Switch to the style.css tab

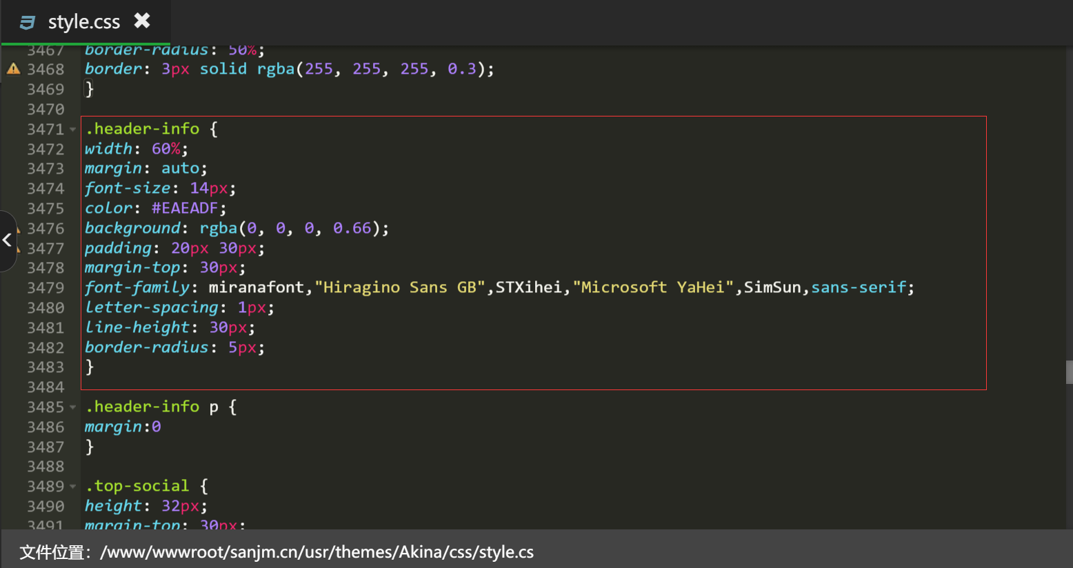(83, 23)
